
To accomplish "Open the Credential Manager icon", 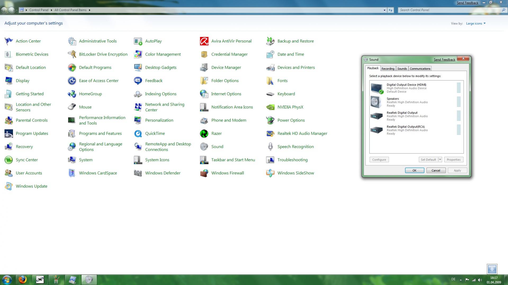I will [x=204, y=54].
